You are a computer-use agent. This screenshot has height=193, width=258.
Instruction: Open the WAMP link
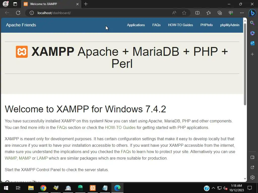[11, 158]
